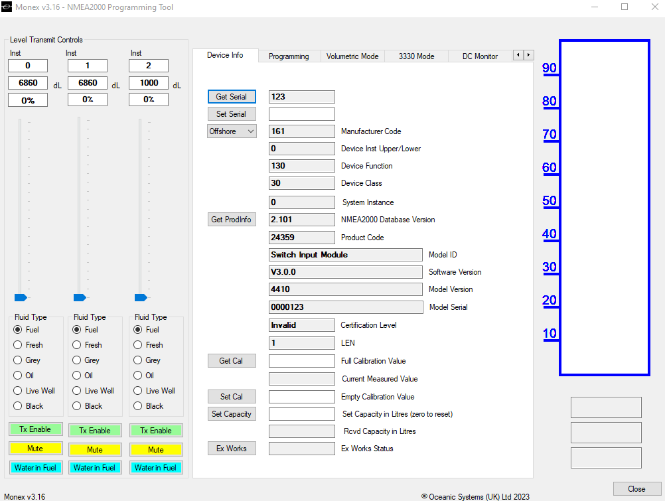Click the Inst field showing 2
Screen dimensions: 665x501
point(149,66)
